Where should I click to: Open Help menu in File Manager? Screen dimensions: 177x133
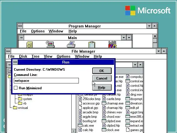click(98, 56)
